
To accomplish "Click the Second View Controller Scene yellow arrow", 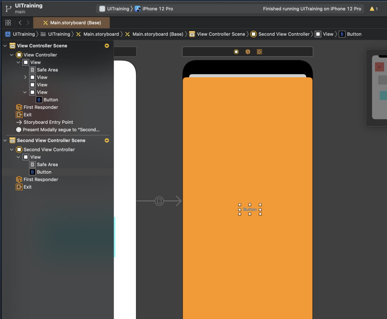I will tap(107, 140).
